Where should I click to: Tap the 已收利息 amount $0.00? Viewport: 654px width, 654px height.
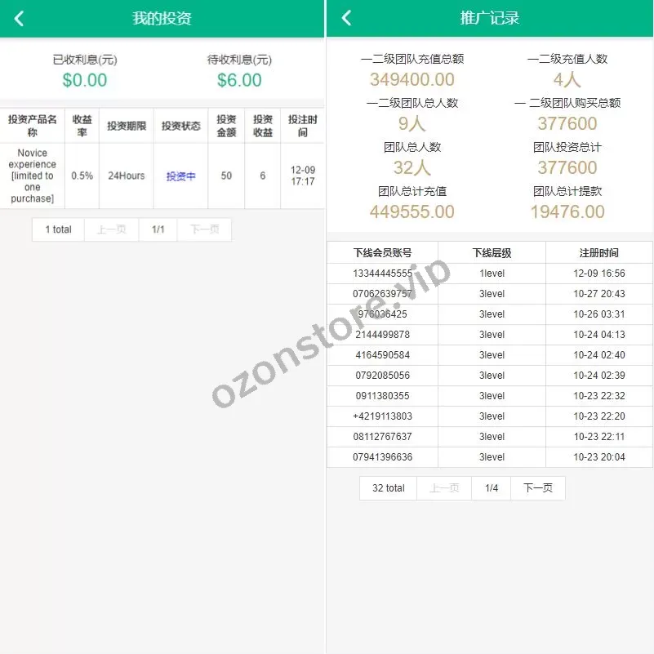tap(85, 80)
